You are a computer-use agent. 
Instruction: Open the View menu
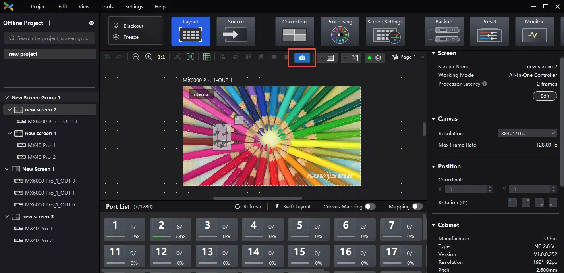coord(84,6)
